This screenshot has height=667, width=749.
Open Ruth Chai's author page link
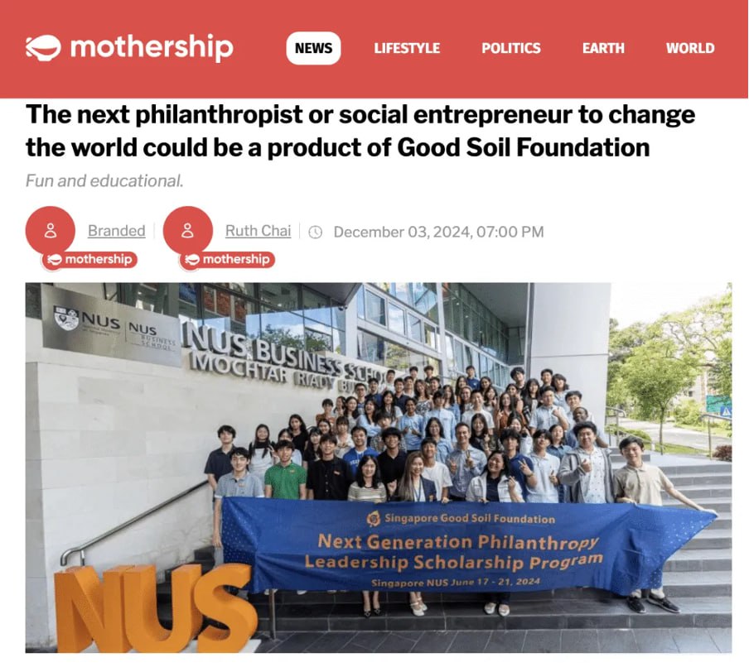(258, 231)
